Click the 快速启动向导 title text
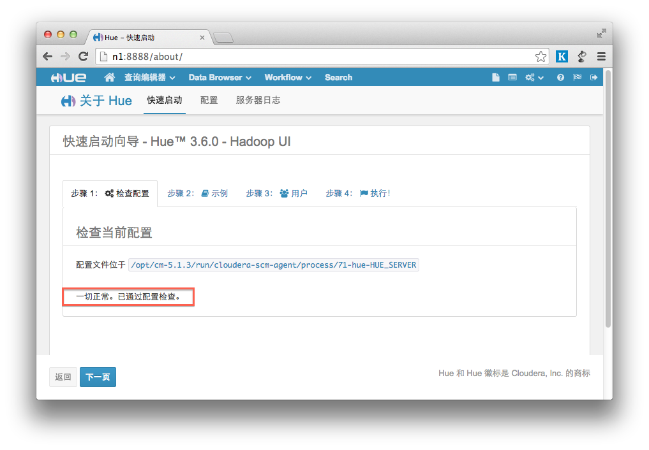Screen dimensions: 649x450 pyautogui.click(x=177, y=142)
